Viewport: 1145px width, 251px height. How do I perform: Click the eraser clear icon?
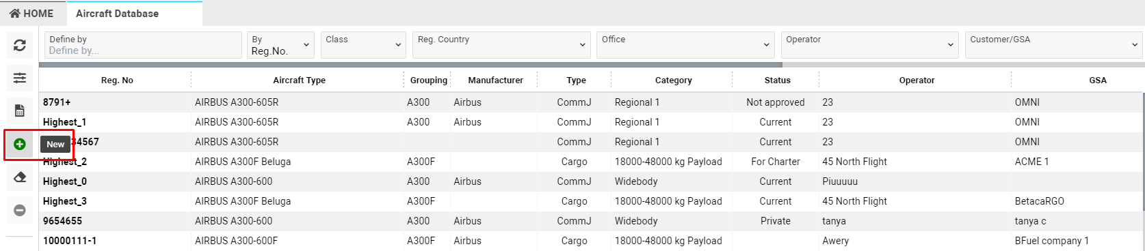click(x=19, y=177)
